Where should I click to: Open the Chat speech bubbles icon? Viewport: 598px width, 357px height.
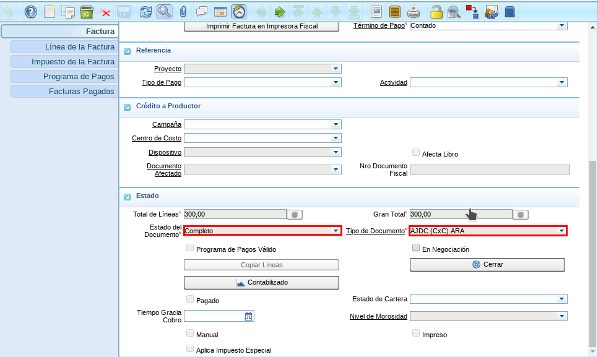click(202, 12)
